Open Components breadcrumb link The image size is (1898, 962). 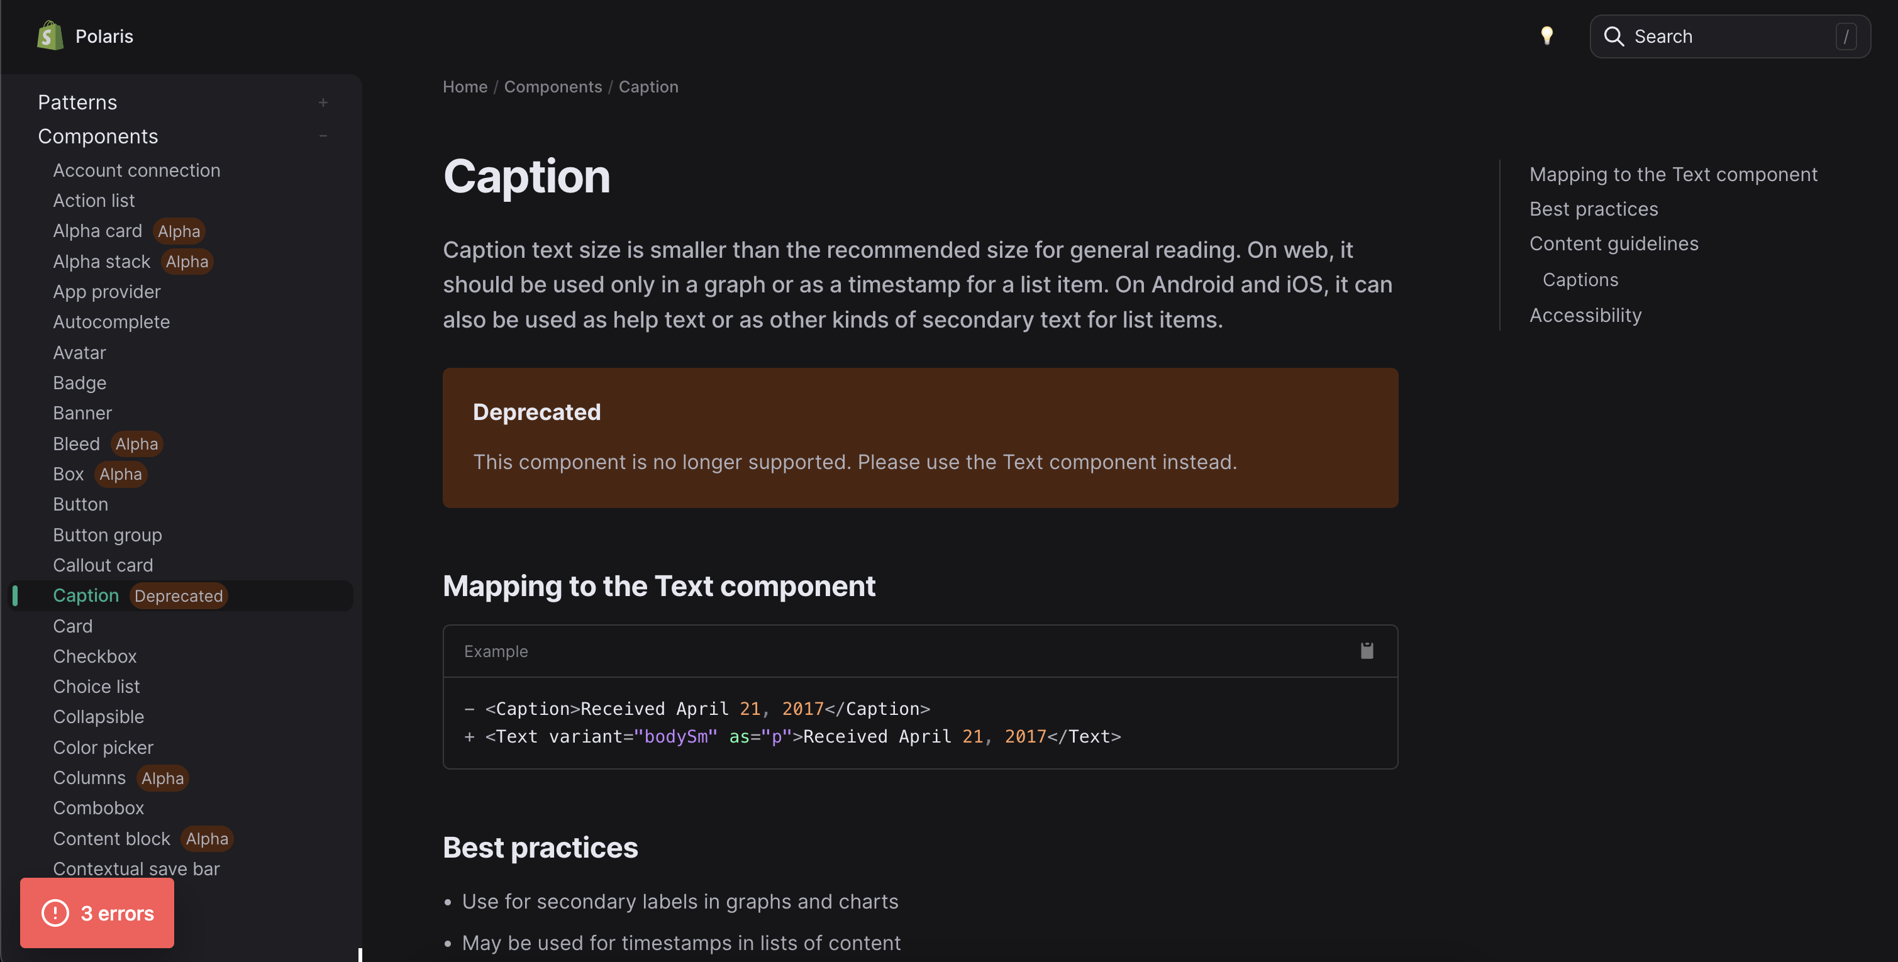(x=553, y=87)
